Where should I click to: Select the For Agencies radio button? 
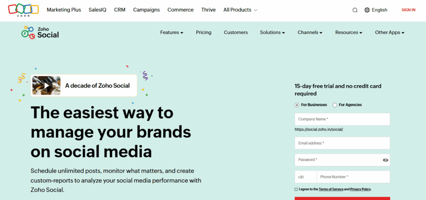click(335, 105)
